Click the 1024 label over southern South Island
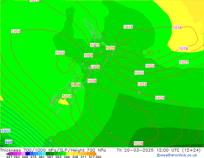The image size is (204, 158). 67,96
